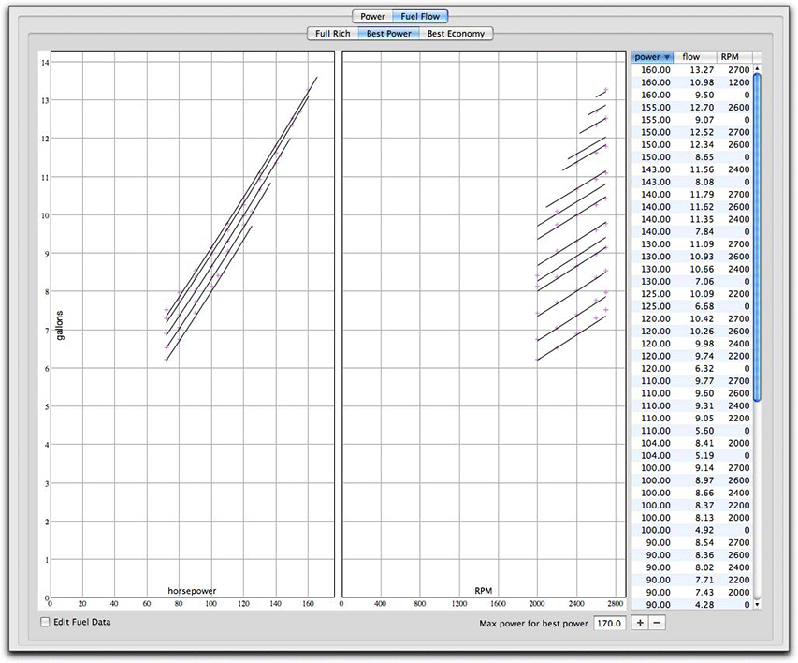Select the row with flow 10.93
This screenshot has height=663, width=798.
[x=692, y=257]
